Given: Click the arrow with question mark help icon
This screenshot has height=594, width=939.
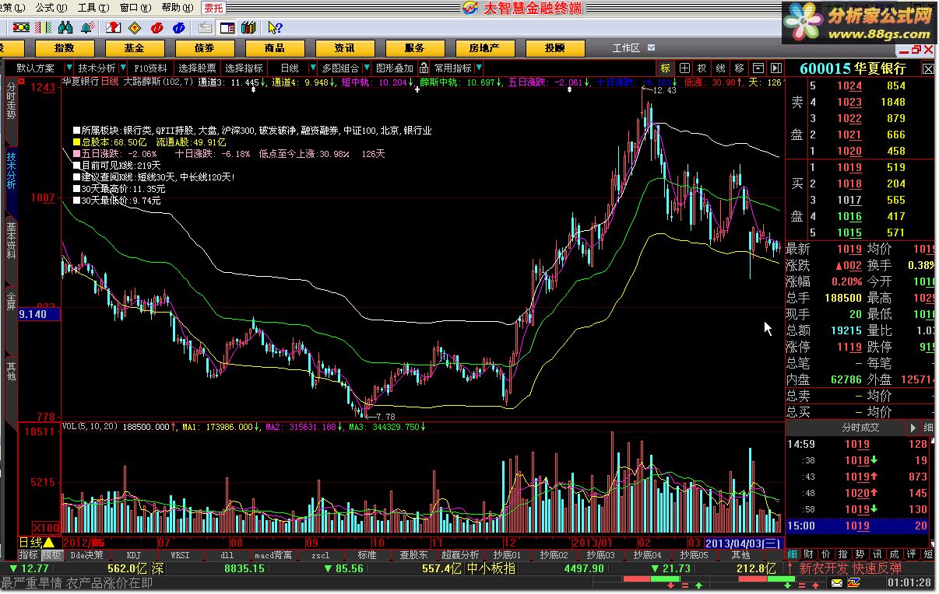Looking at the screenshot, I should [274, 28].
